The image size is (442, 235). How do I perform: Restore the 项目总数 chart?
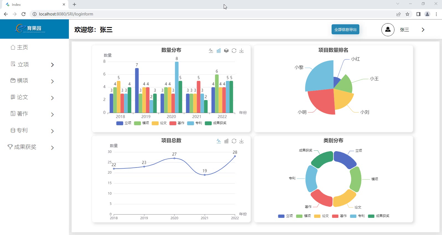coord(234,141)
